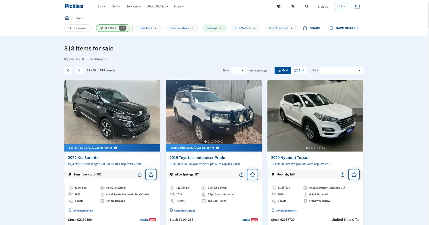Viewport: 429px width, 225px height.
Task: Open the search magnifier icon in header
Action: point(306,6)
